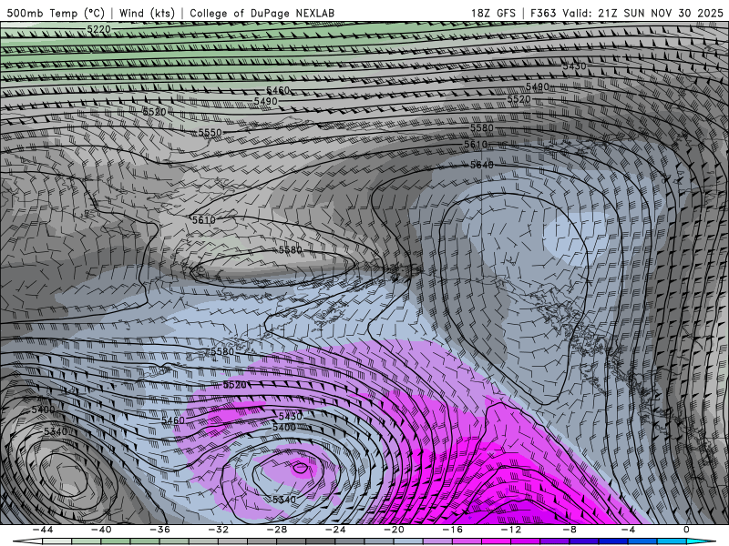729x546 pixels.
Task: Select the -20 colorbar tick label
Action: pos(394,530)
